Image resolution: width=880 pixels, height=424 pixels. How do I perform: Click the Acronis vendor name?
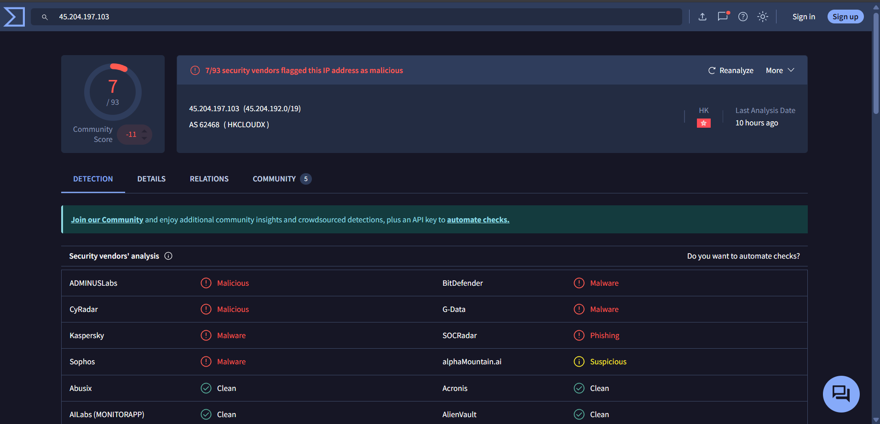[x=455, y=388]
